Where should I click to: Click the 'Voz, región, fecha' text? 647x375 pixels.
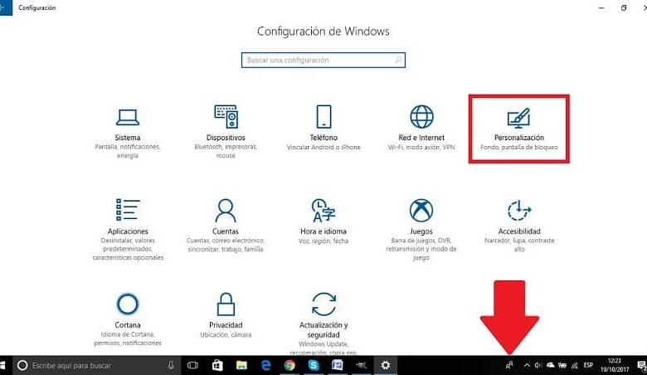click(323, 241)
